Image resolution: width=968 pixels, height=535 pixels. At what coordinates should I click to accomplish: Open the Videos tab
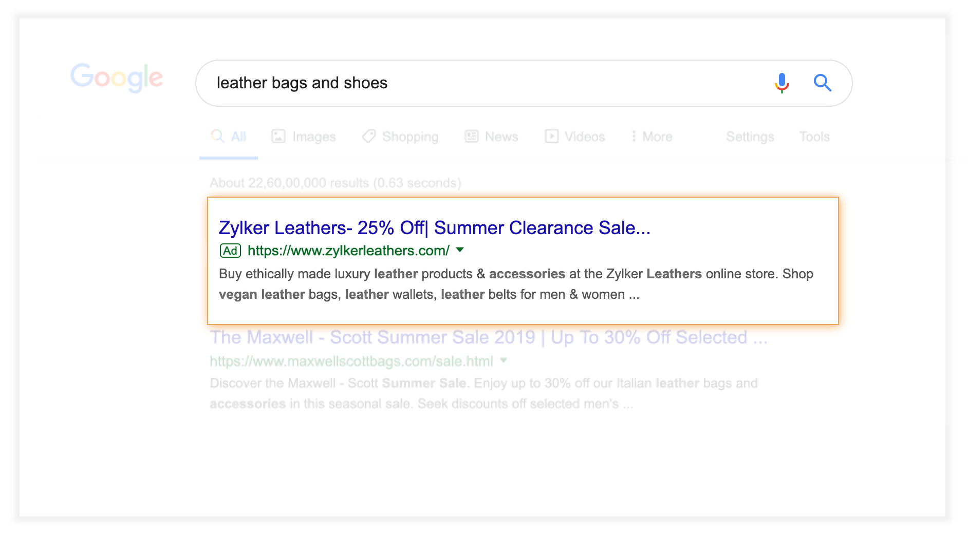coord(575,137)
